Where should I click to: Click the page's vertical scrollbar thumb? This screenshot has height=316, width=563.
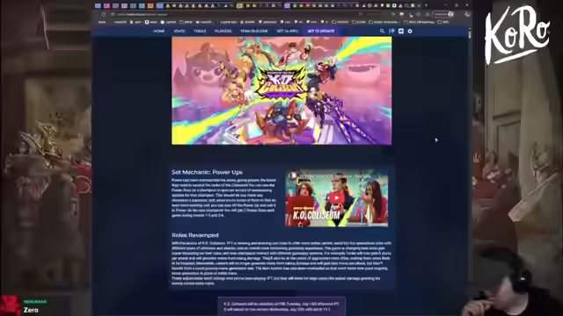(469, 34)
